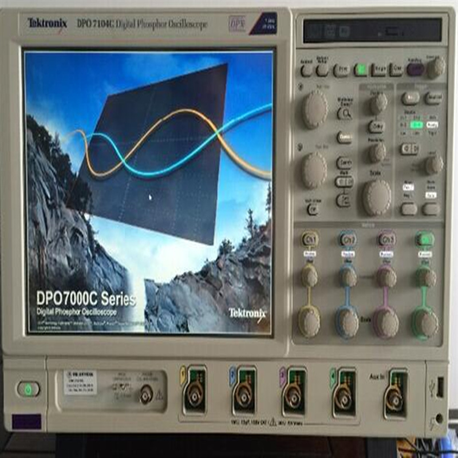Tap the DVD drive tray at the top right

coord(373,30)
